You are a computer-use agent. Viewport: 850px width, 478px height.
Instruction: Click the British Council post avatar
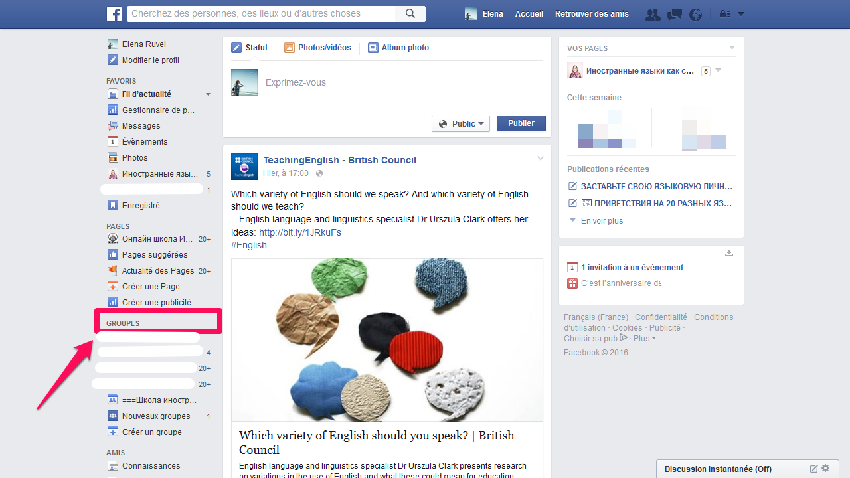coord(244,167)
